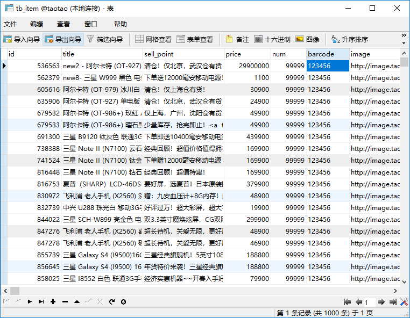This screenshot has height=318, width=410.
Task: Select the highlighted barcode cell of row 536563
Action: point(328,66)
